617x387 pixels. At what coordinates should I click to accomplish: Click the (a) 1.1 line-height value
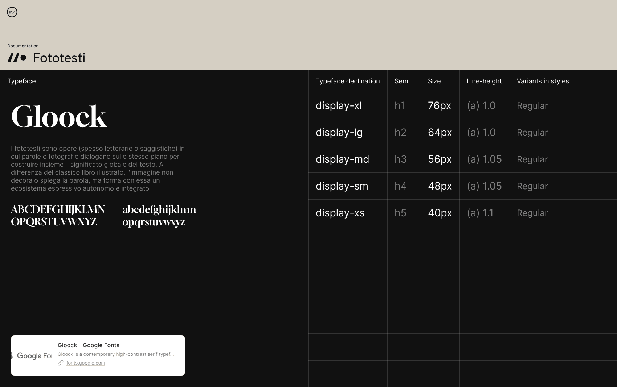tap(480, 213)
